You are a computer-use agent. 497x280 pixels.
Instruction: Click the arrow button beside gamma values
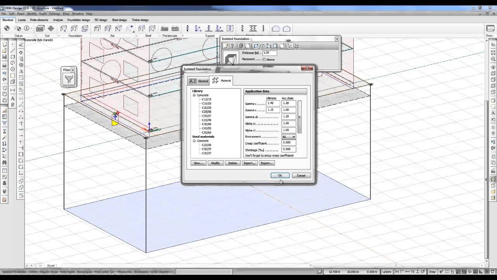point(299,117)
